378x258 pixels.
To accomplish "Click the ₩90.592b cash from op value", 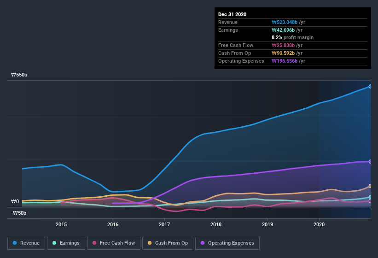I will click(x=283, y=53).
